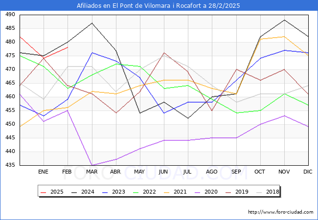Viewport: 318px width, 220px height.
Task: Click the 2024 line peak at MAR
Action: pyautogui.click(x=92, y=23)
